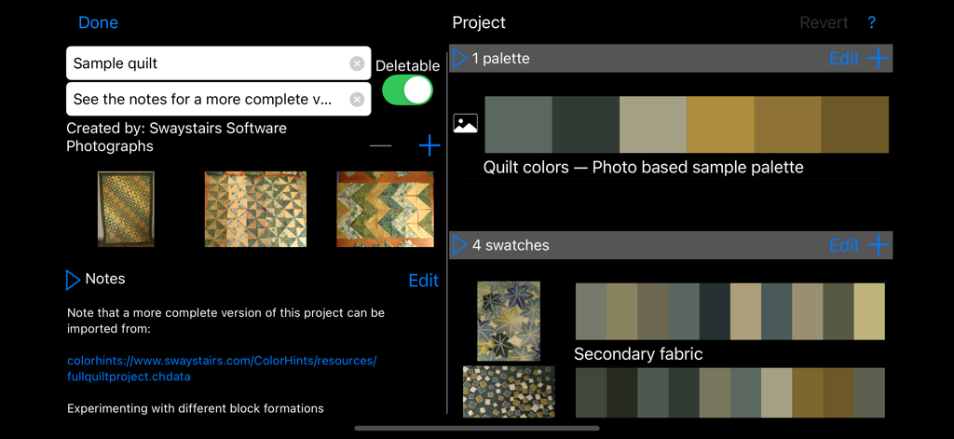Click the palette photo image icon

click(466, 124)
